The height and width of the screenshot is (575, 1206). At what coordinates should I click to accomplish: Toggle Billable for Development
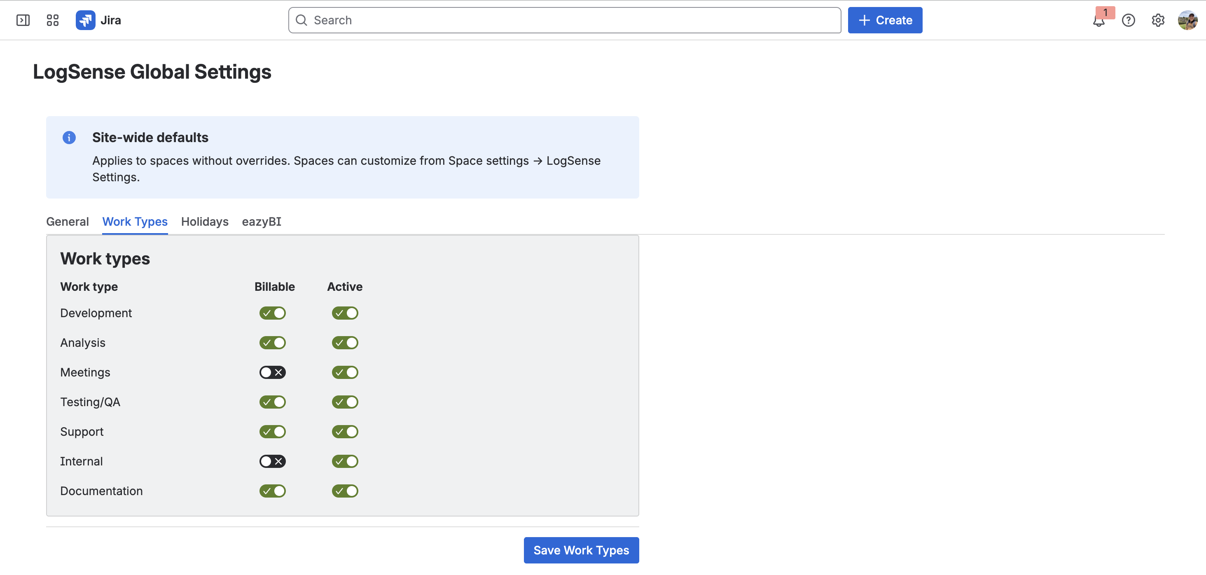[x=273, y=313]
